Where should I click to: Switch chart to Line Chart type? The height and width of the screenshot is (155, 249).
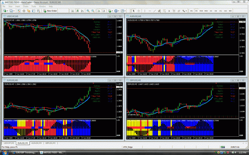[82, 11]
